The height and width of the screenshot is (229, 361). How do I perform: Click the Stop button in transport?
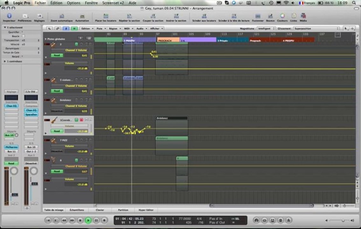click(80, 220)
